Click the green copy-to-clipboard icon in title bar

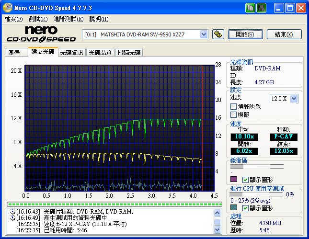coord(251,8)
